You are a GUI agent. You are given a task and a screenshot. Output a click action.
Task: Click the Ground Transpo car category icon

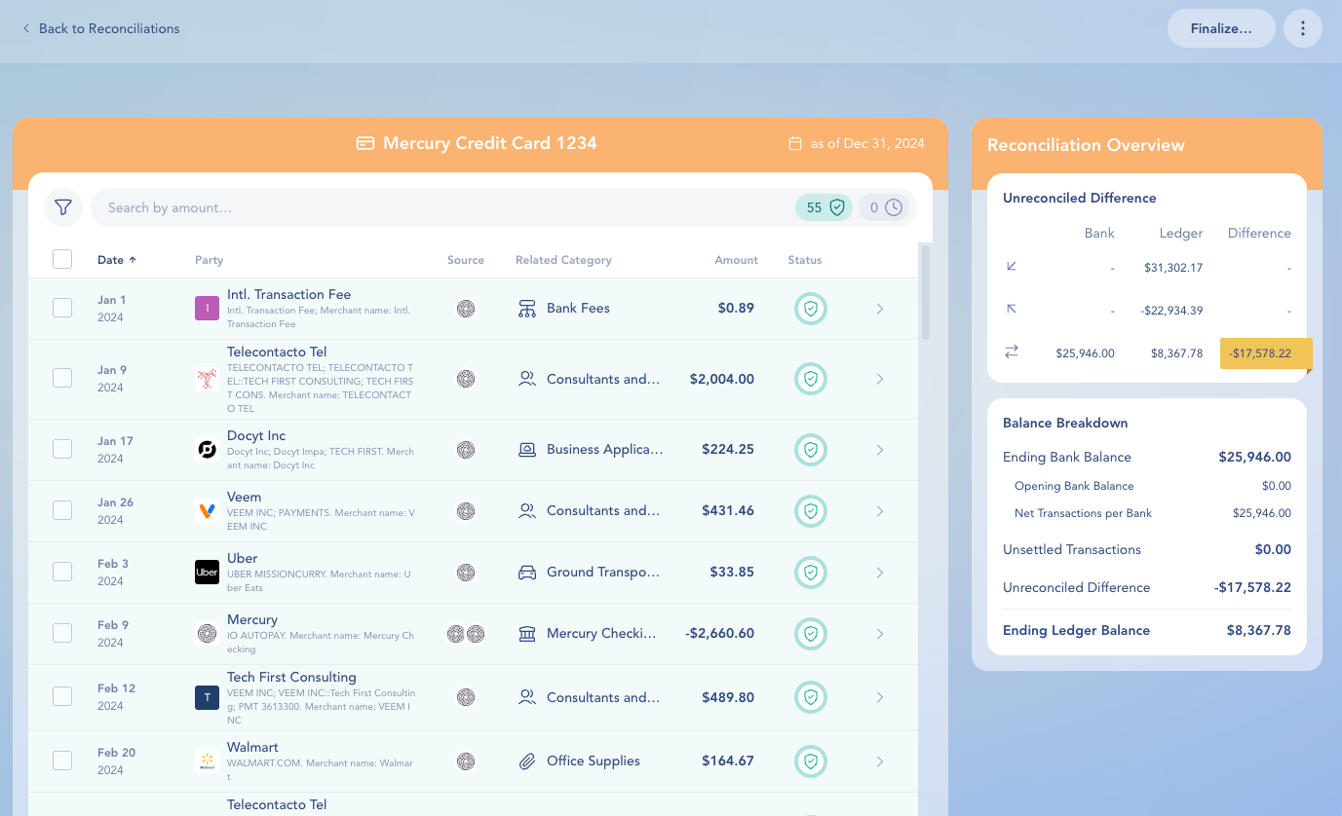point(527,573)
